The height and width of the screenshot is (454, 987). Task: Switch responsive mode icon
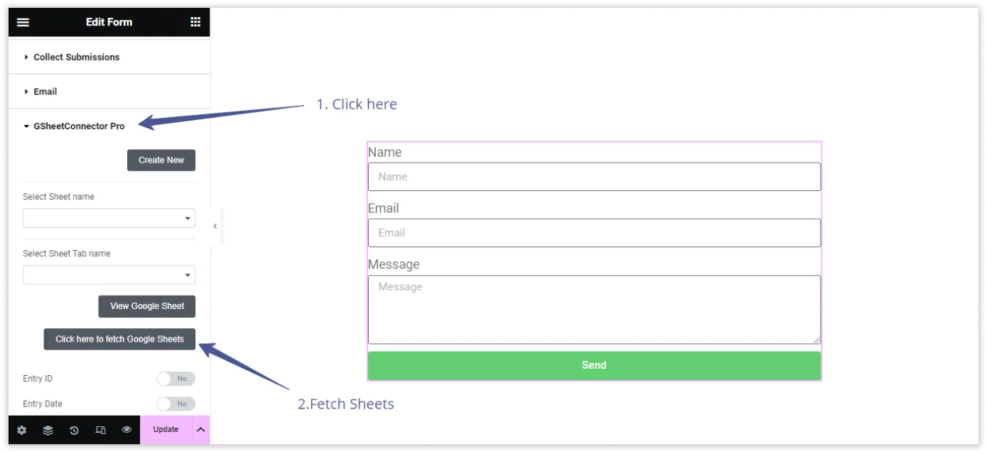coord(100,430)
